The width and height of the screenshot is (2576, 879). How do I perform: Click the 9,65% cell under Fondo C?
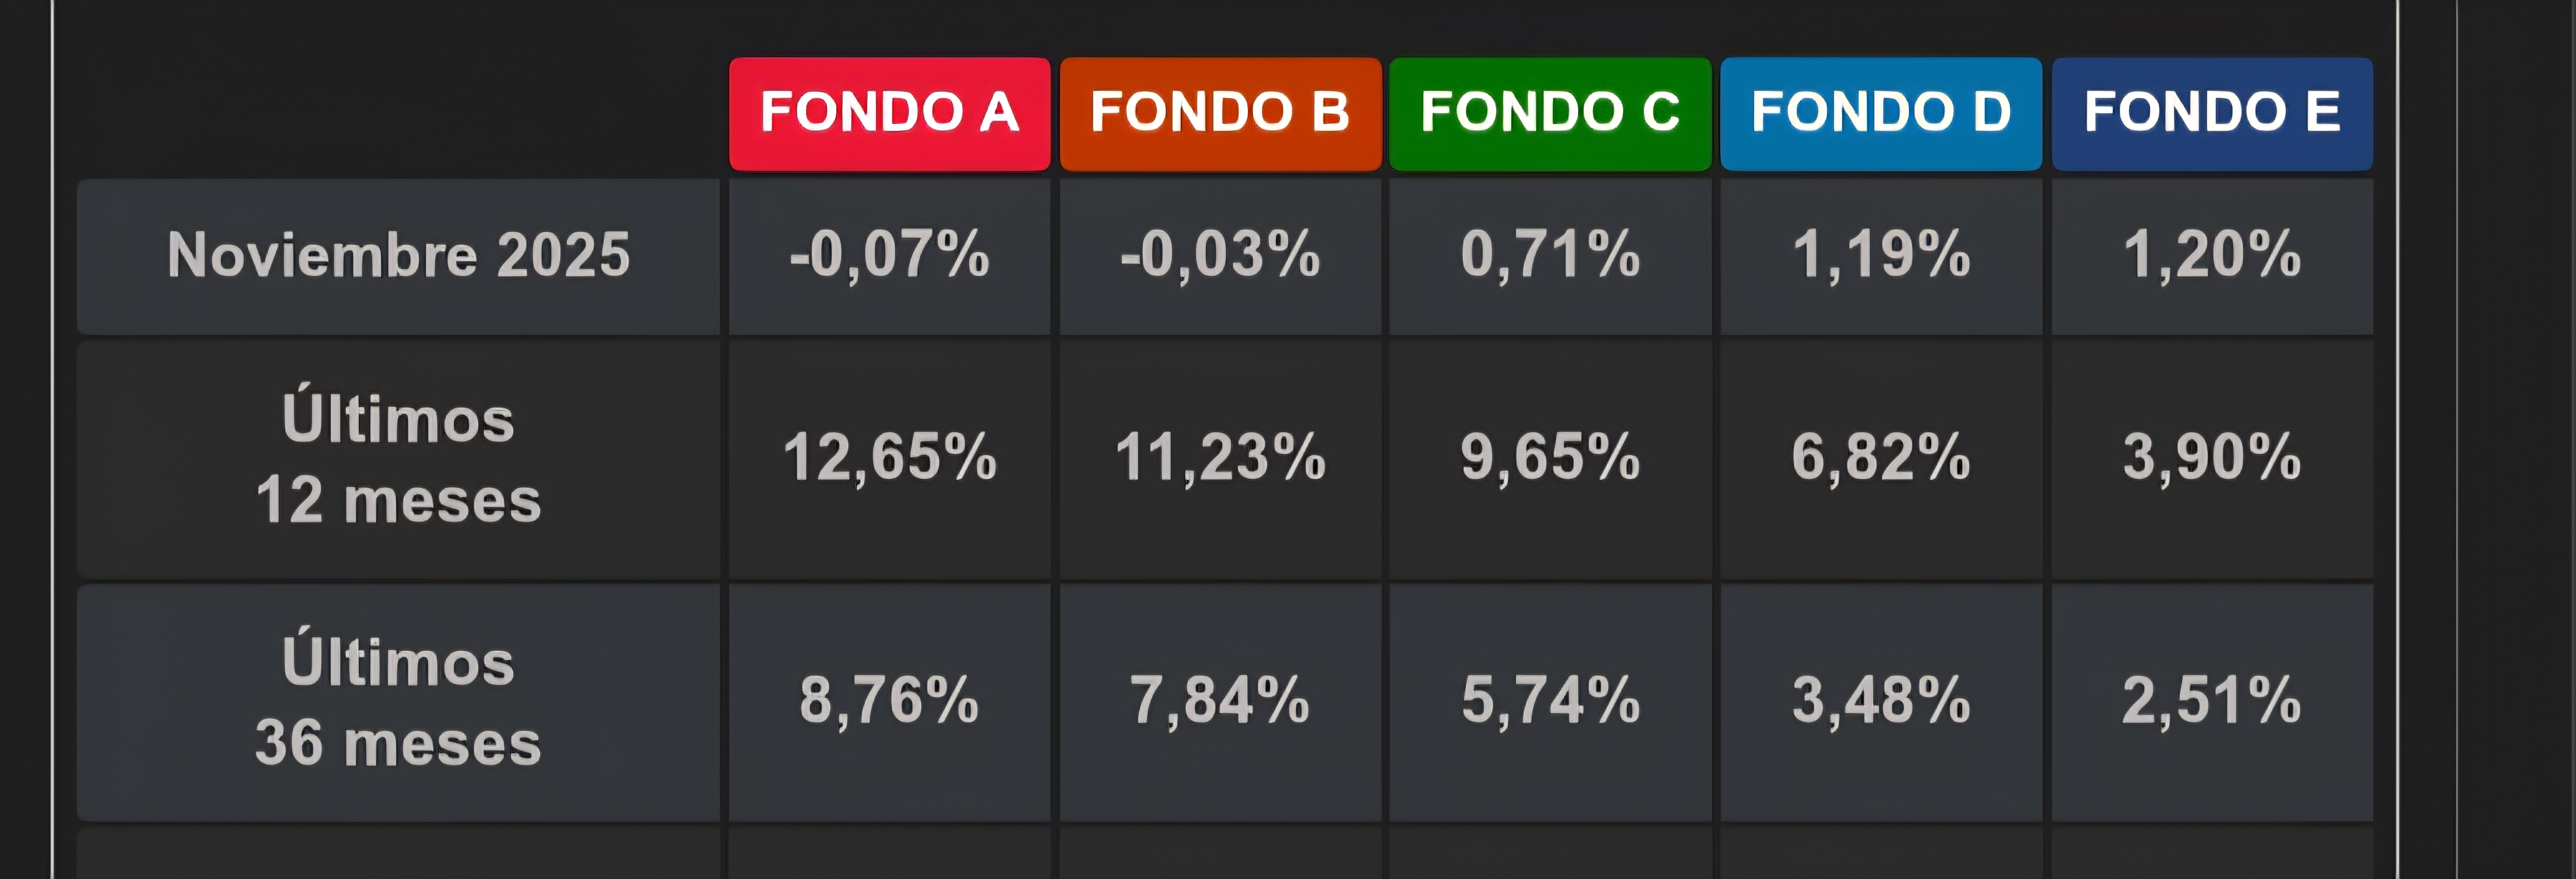(x=1550, y=458)
